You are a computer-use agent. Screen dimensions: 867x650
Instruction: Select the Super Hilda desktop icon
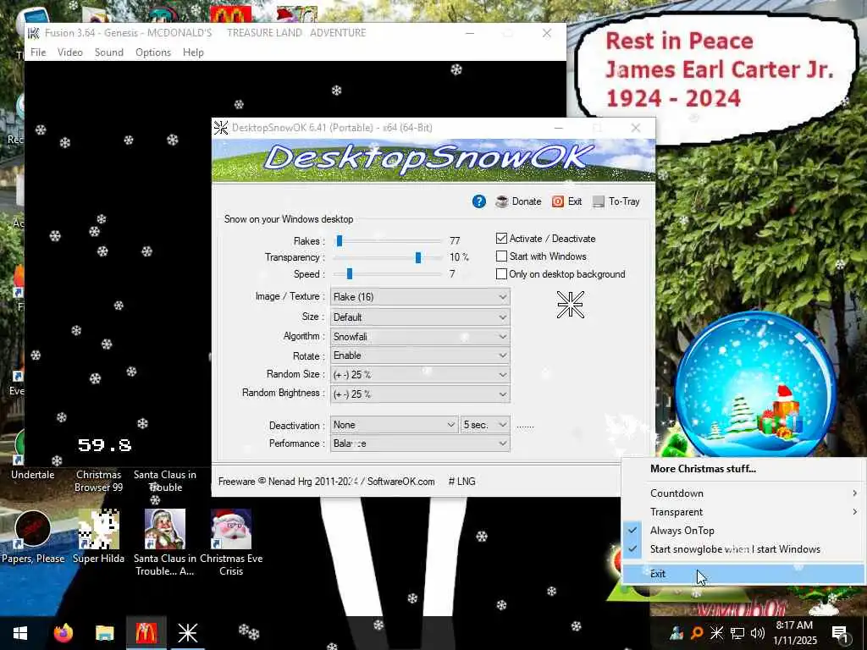pyautogui.click(x=99, y=537)
